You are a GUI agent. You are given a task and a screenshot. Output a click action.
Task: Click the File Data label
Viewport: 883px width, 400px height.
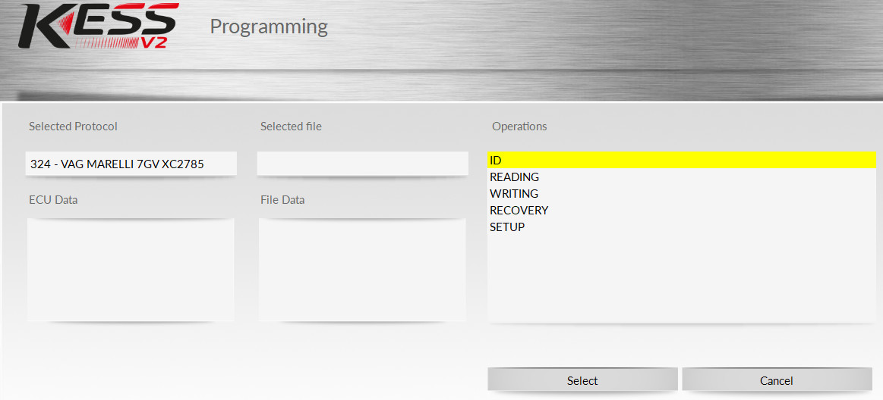coord(282,200)
